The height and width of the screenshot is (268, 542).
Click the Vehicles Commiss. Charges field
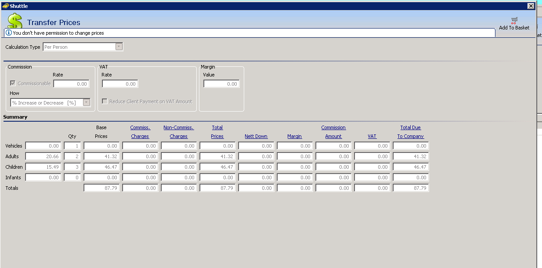tap(140, 146)
